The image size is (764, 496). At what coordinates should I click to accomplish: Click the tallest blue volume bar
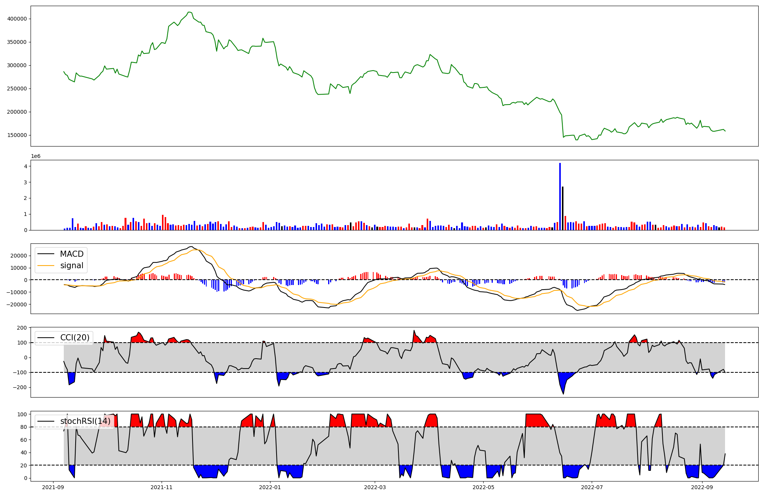click(560, 196)
